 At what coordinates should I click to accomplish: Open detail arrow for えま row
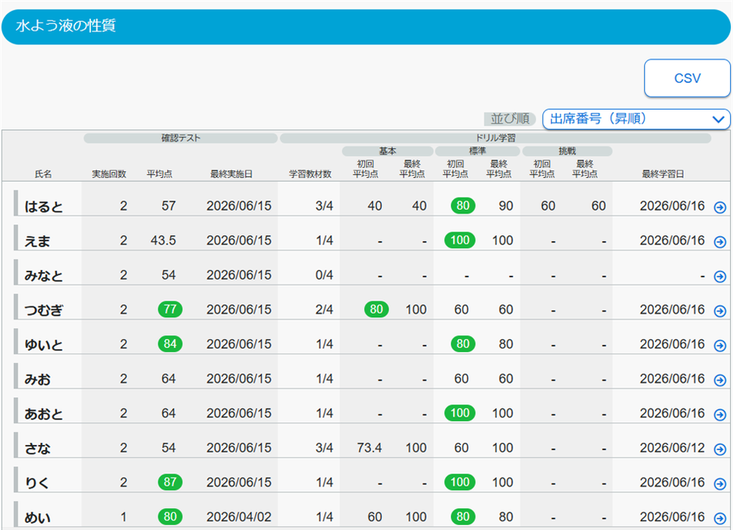(x=720, y=242)
